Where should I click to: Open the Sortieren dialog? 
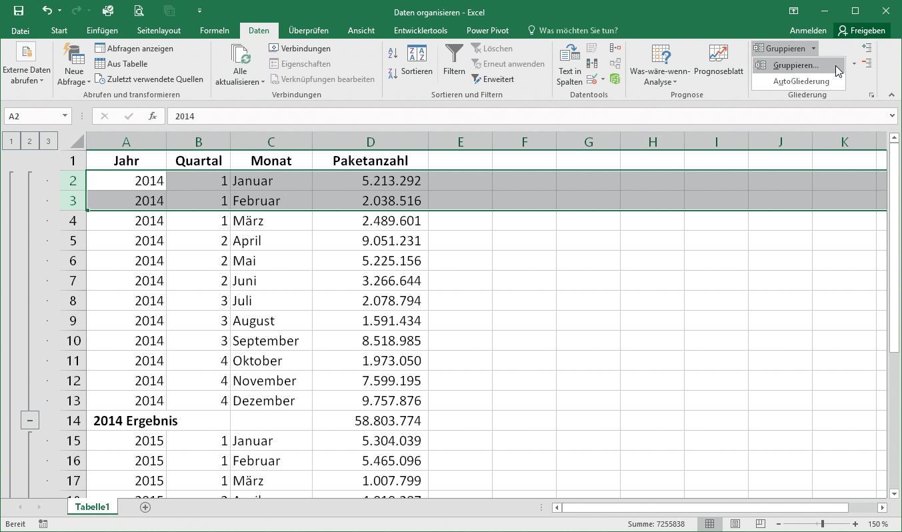click(417, 61)
